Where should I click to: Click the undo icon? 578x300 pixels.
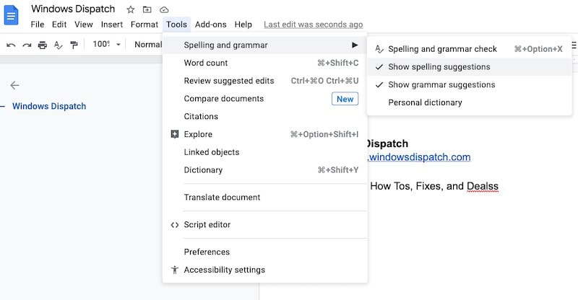(x=11, y=45)
